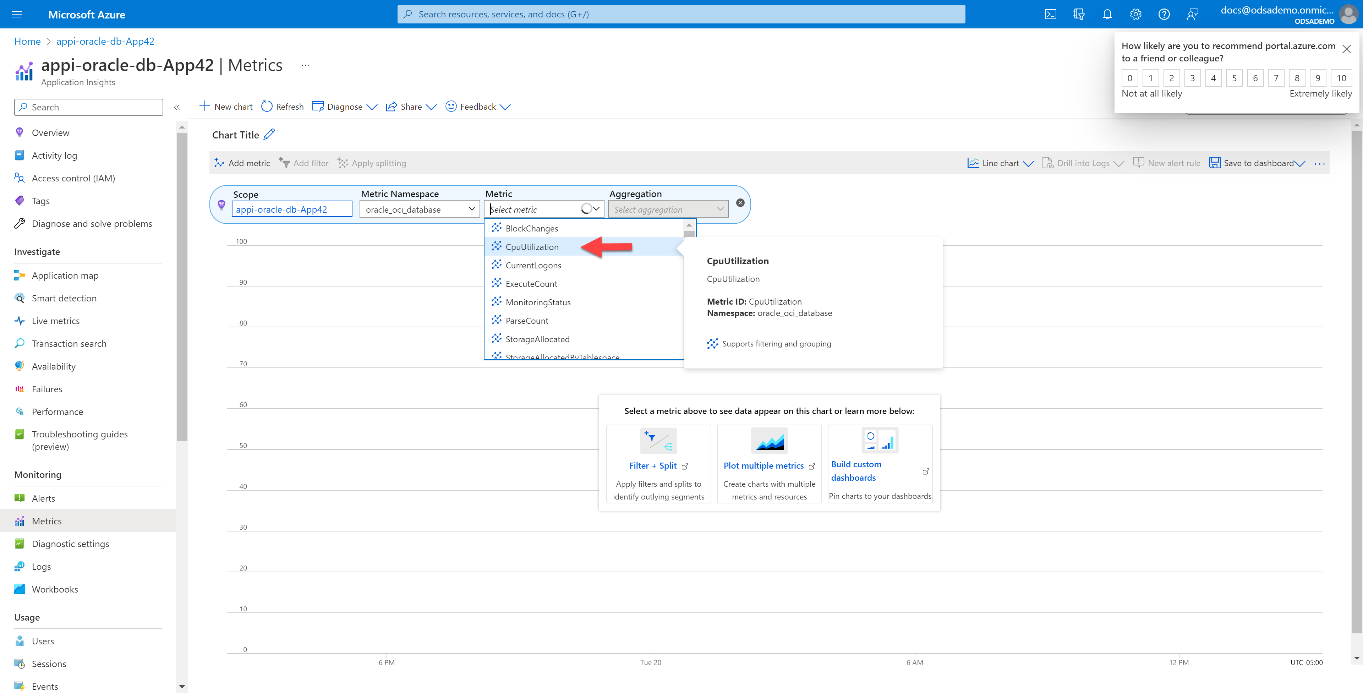This screenshot has width=1363, height=693.
Task: Open the top bar feedback icon
Action: [1192, 14]
